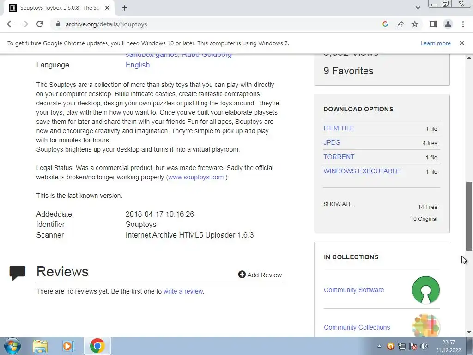Click the Scanner value Internet Archive HTML5 Uploader
Image resolution: width=473 pixels, height=355 pixels.
click(190, 235)
